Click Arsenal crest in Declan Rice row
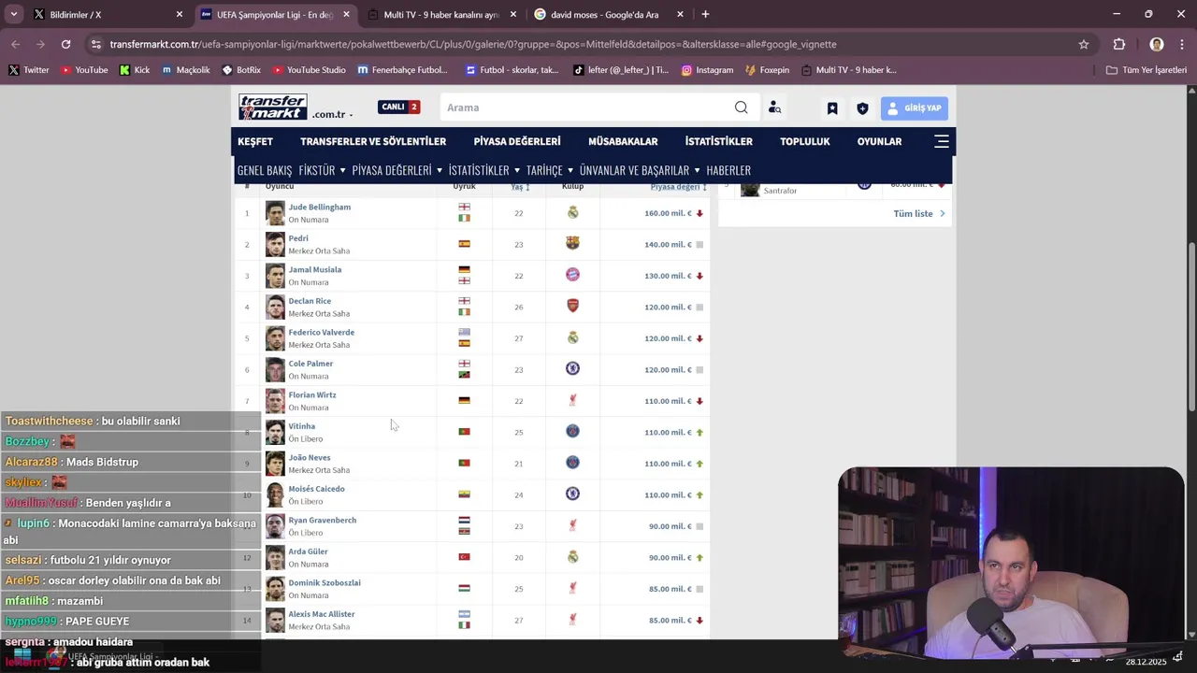 [x=572, y=307]
